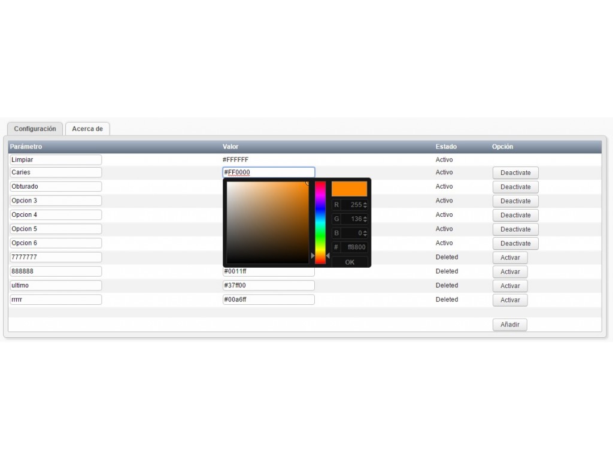Click the Opcion 3 name field

pos(56,200)
